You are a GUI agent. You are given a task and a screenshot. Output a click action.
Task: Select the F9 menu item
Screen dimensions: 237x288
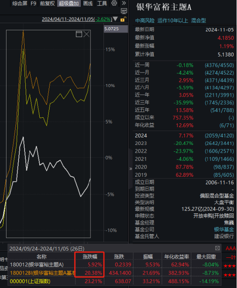[x=34, y=3]
